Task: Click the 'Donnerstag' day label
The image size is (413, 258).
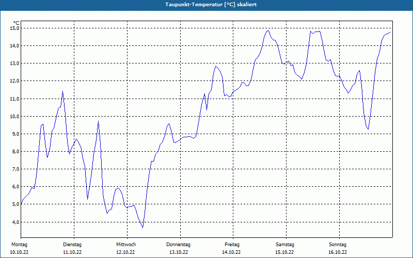Action: (178, 245)
